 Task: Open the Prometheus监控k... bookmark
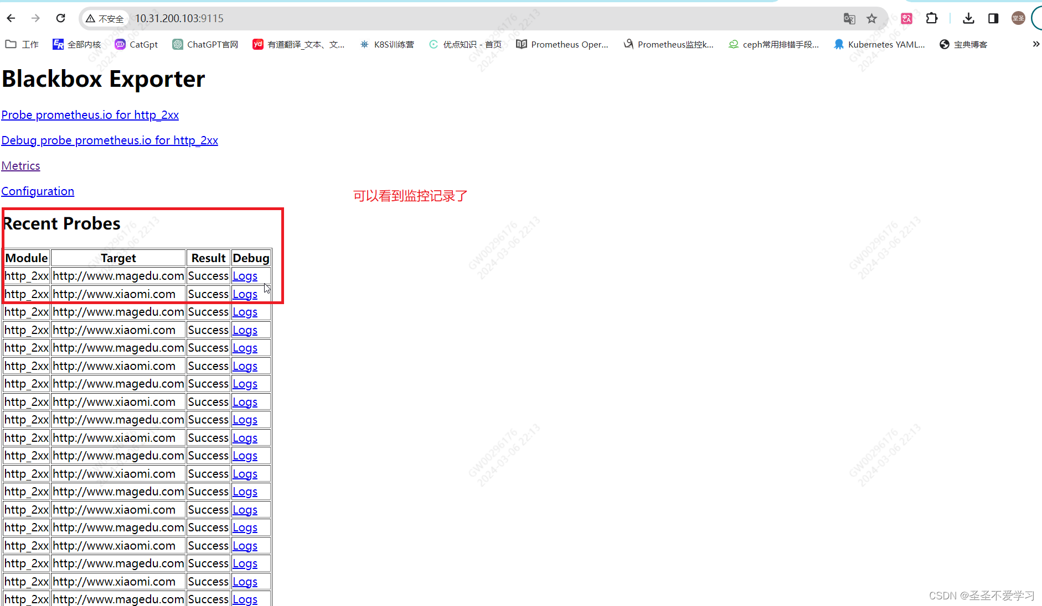668,44
